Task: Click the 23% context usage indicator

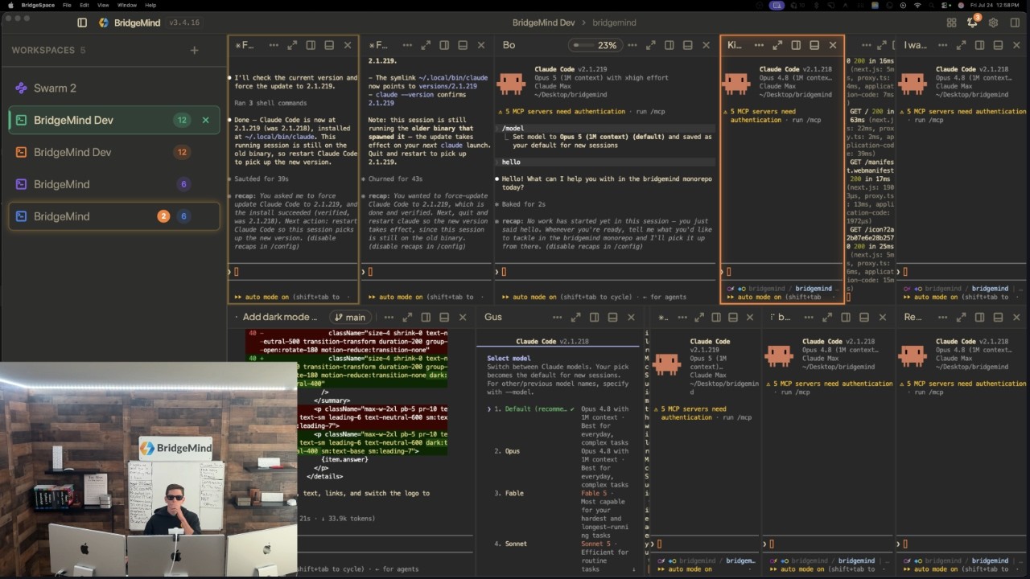Action: 595,45
